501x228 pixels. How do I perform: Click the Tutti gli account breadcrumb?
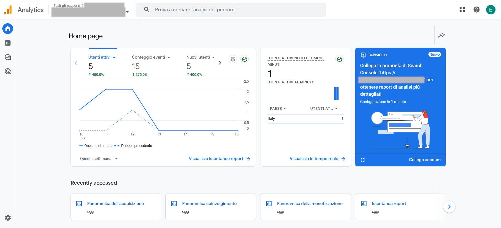pos(67,5)
